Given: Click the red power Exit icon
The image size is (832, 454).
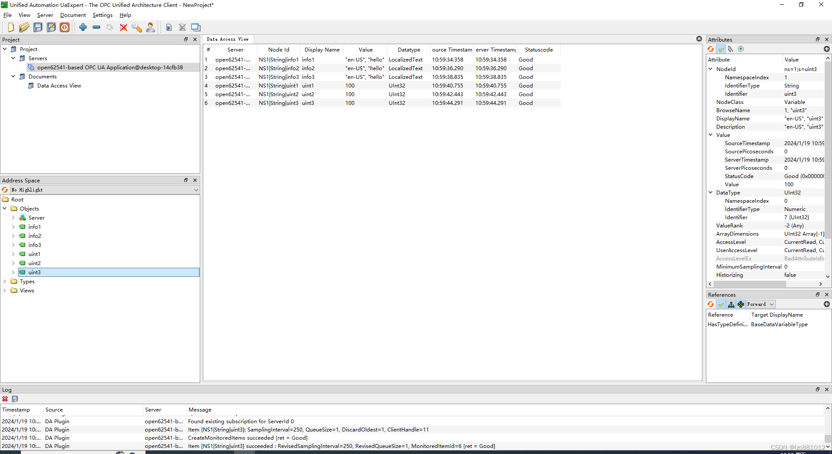Looking at the screenshot, I should 65,27.
